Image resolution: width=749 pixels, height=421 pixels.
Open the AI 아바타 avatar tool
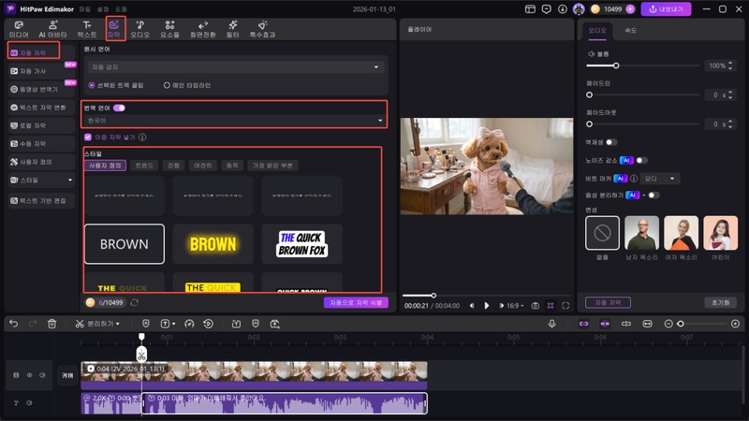[52, 29]
